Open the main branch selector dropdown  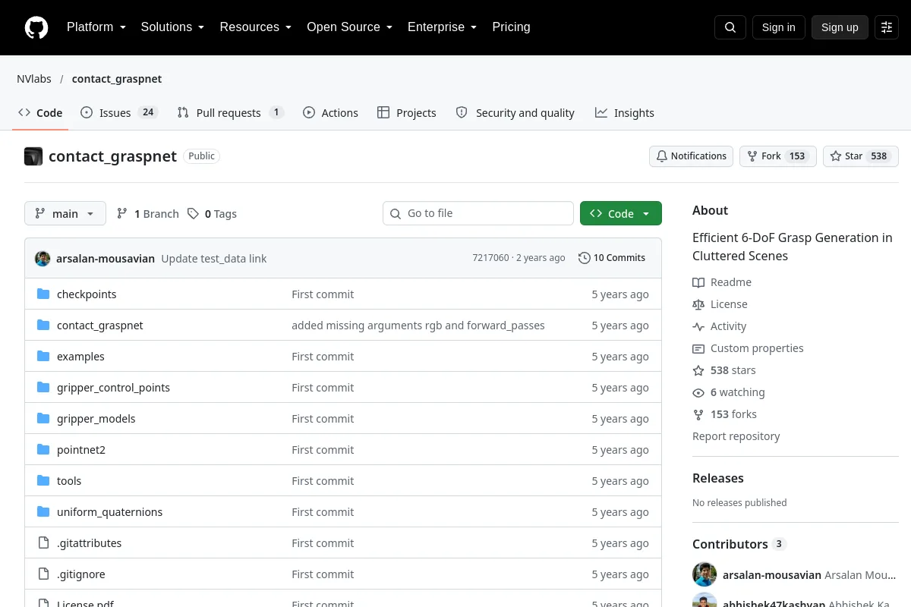pos(65,214)
